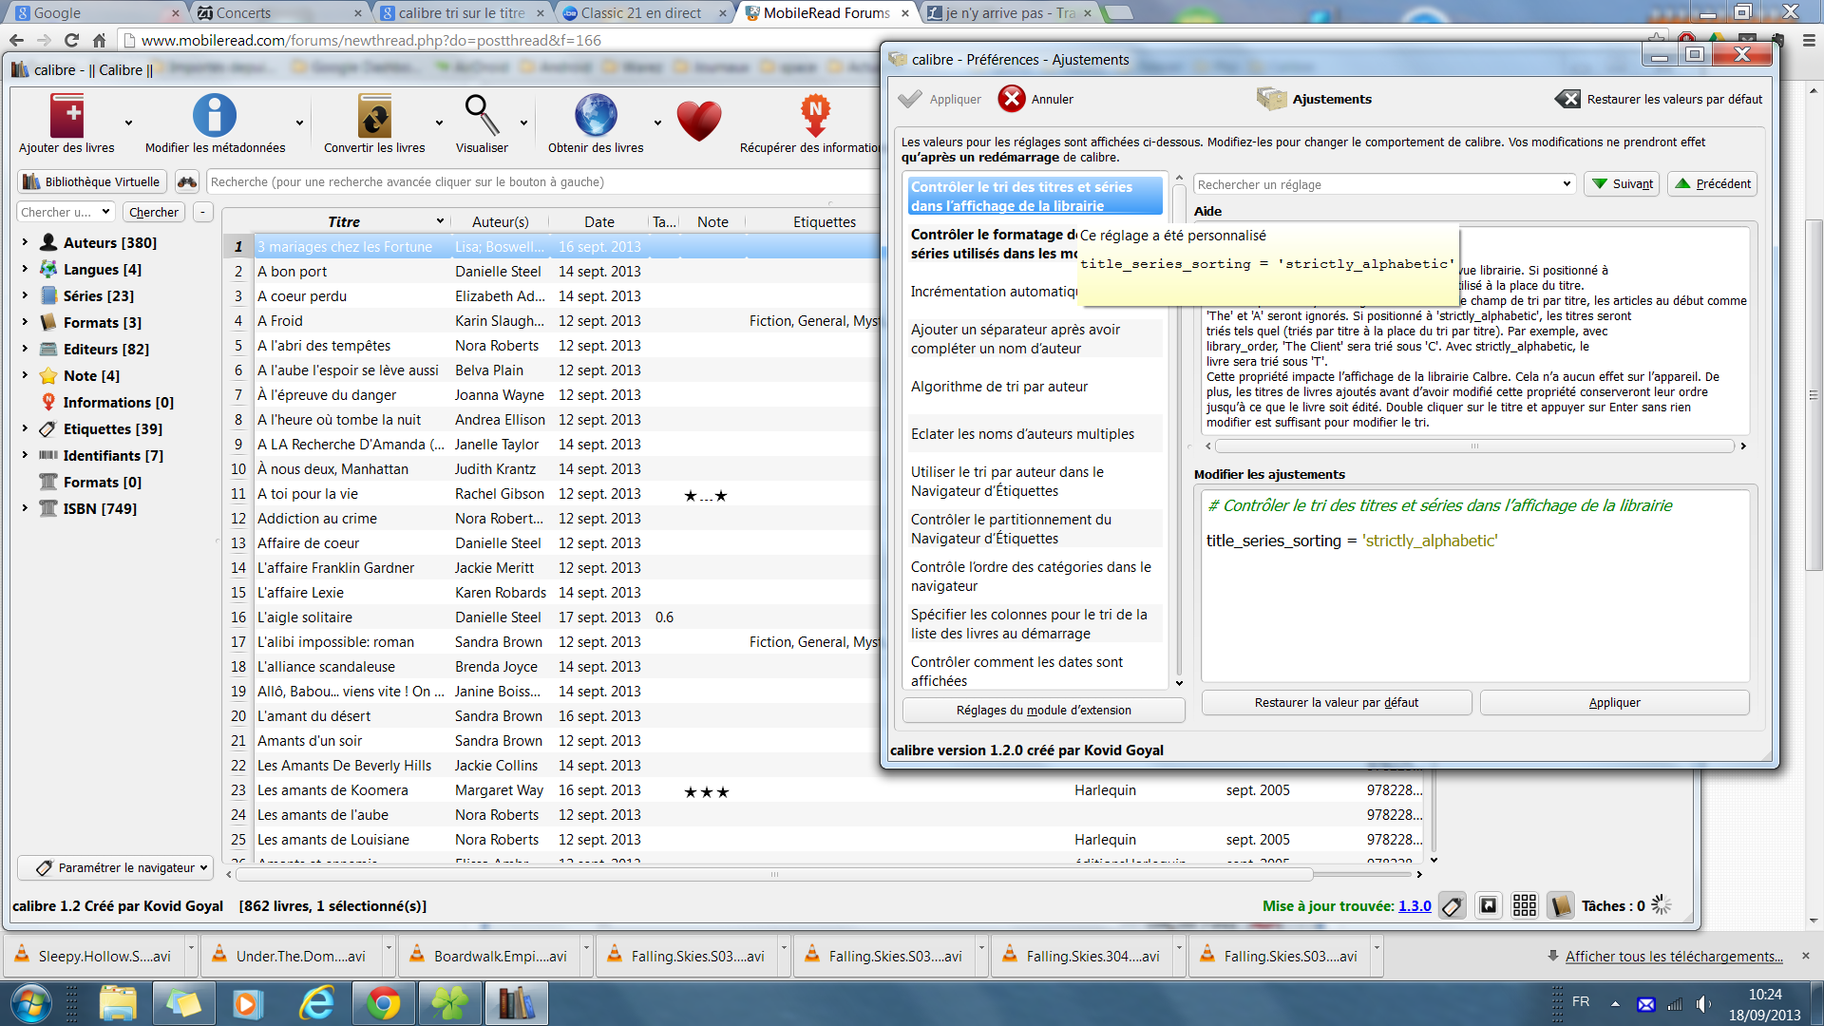Click the tweaks list vertical scrollbar
Viewport: 1824px width, 1026px height.
click(x=1179, y=427)
